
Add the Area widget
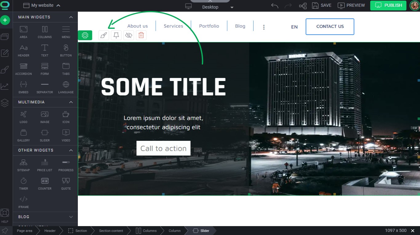tap(23, 32)
